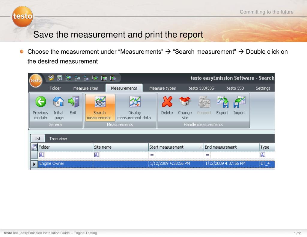Click Site name filter text field
This screenshot has width=307, height=237.
tap(124, 155)
